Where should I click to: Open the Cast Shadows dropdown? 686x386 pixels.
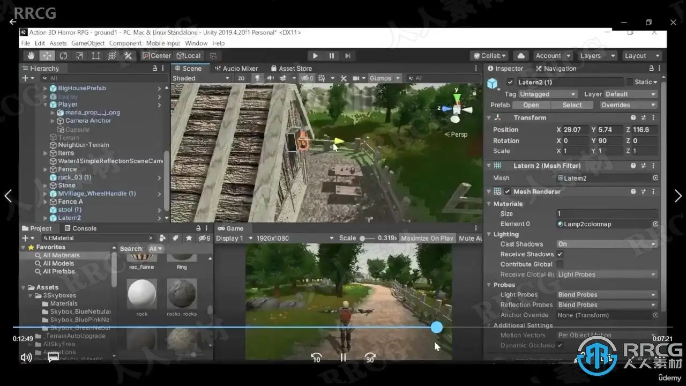tap(607, 244)
